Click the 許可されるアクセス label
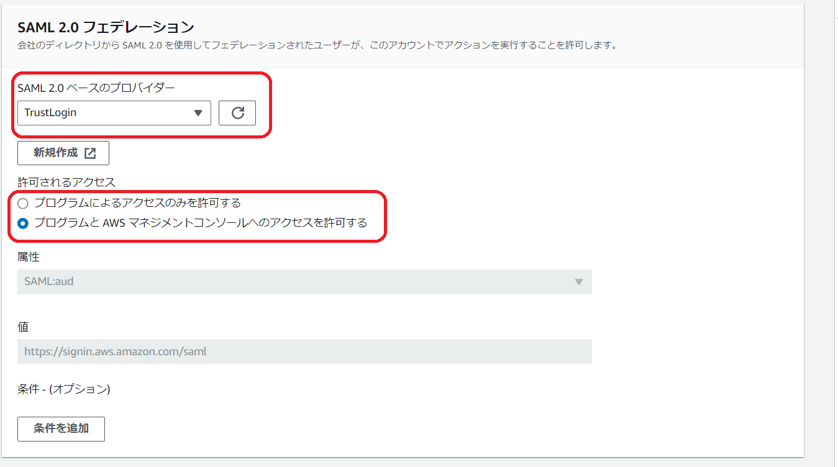 tap(66, 182)
